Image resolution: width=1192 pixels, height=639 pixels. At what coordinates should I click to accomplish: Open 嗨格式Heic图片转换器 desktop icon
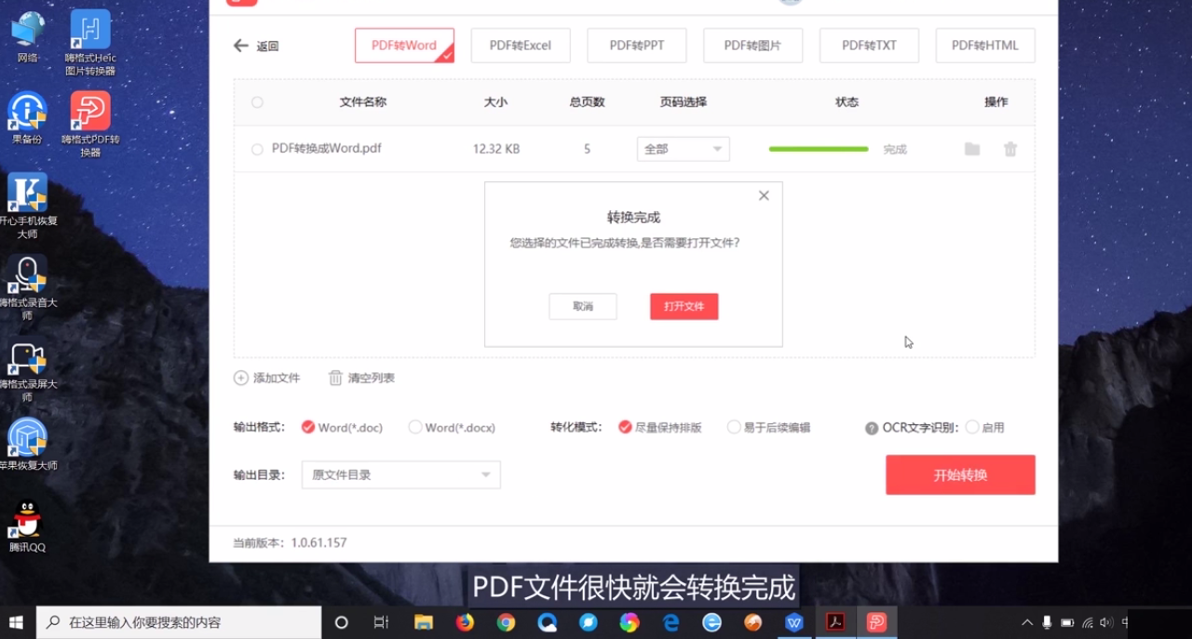(x=90, y=44)
